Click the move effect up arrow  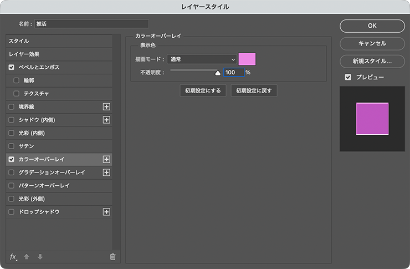(27, 256)
